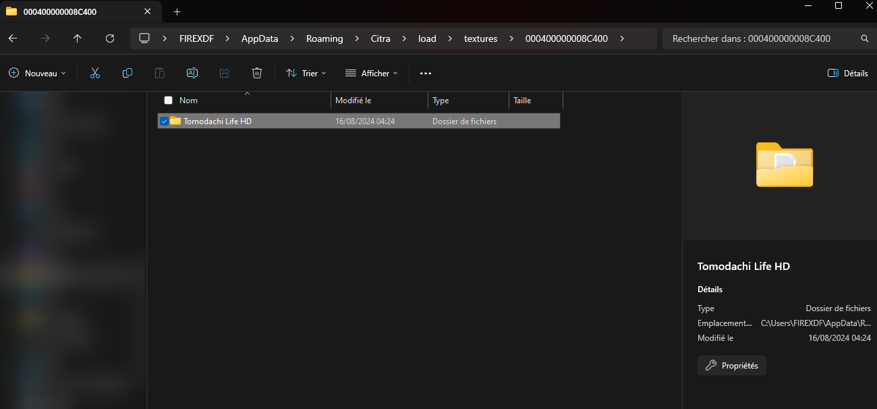Image resolution: width=877 pixels, height=409 pixels.
Task: Expand chevron after AppData in path
Action: pos(292,38)
